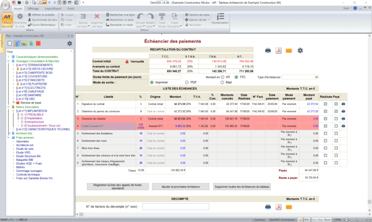Click the zoom slider in status bar

[357, 220]
